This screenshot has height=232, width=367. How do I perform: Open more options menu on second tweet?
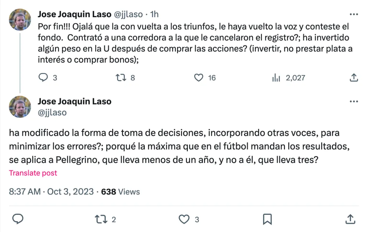(x=353, y=102)
